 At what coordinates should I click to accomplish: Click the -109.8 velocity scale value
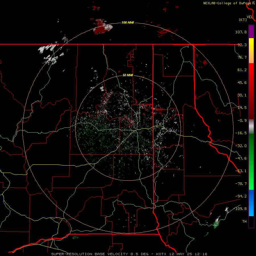click(240, 209)
